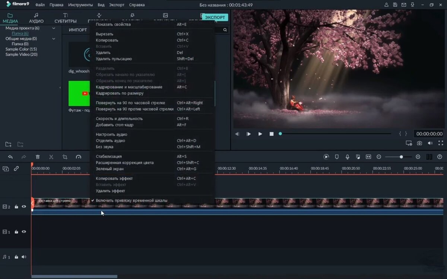Click the timeline zoom slider handle

tap(401, 157)
